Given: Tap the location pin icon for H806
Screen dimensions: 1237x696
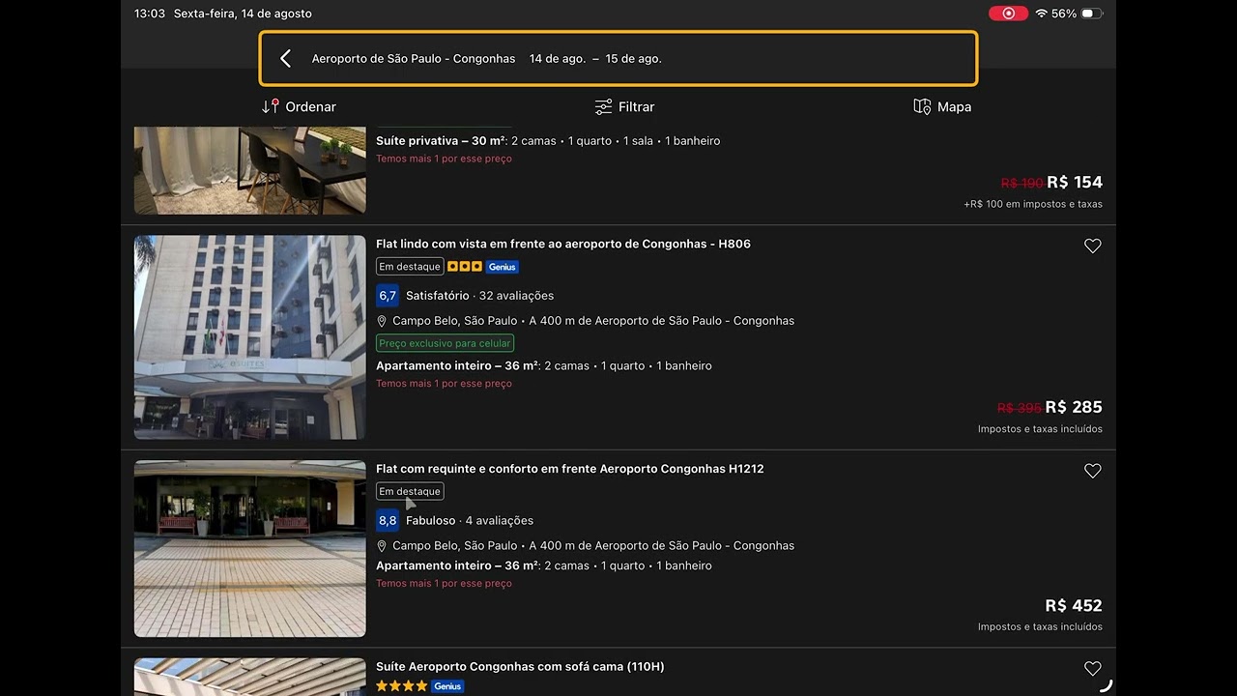Looking at the screenshot, I should pos(382,321).
